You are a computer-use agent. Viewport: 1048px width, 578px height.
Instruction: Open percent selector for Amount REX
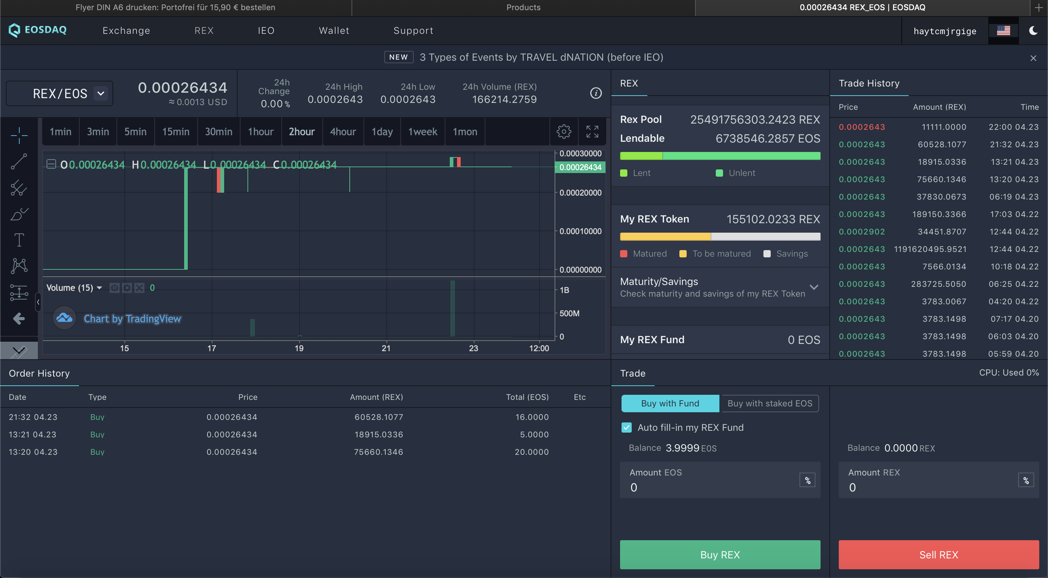[1026, 481]
